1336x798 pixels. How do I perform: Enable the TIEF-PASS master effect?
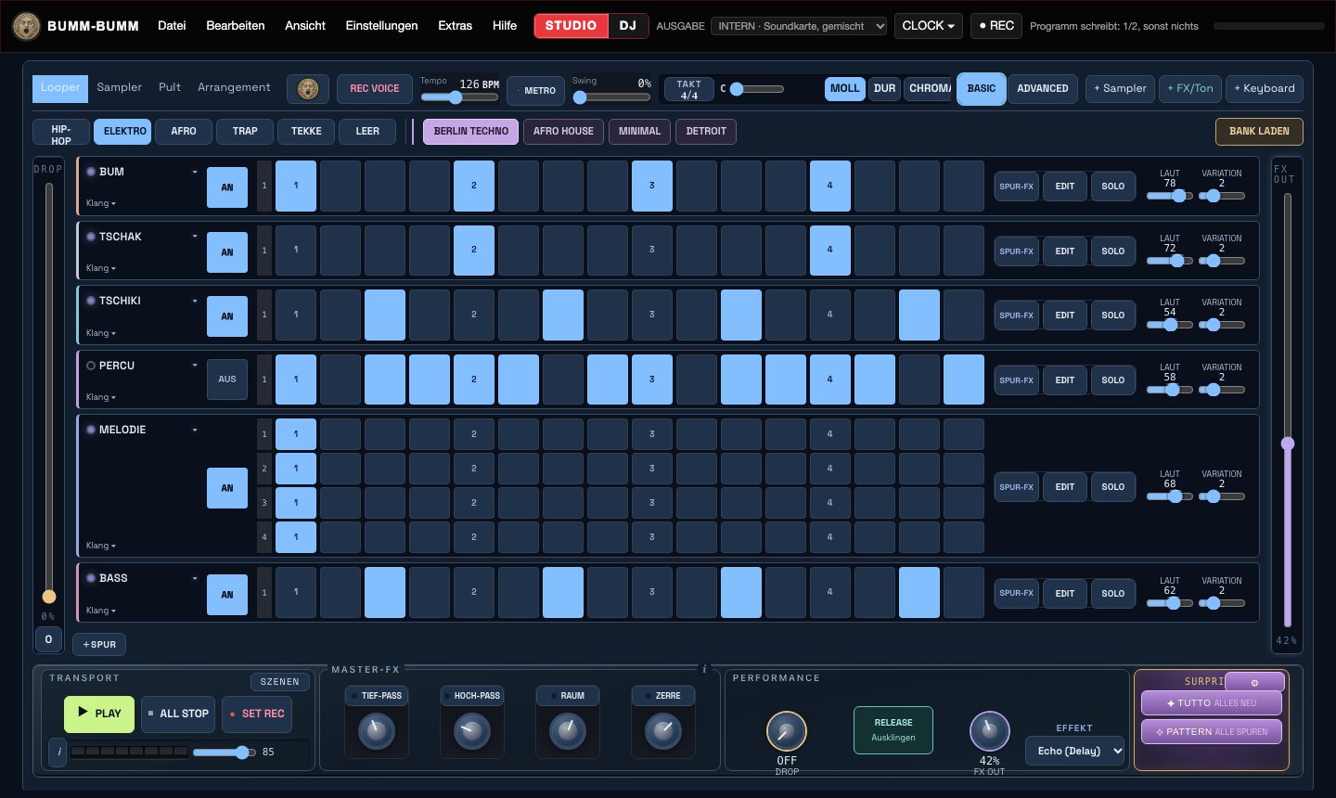pos(376,696)
